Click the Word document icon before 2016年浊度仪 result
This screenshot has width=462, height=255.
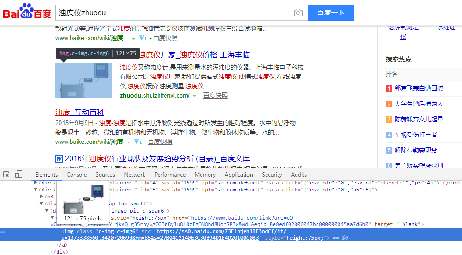[59, 159]
